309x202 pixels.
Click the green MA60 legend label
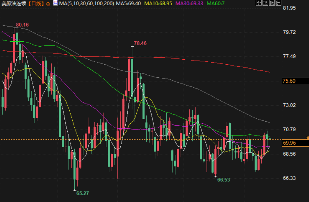(216, 4)
